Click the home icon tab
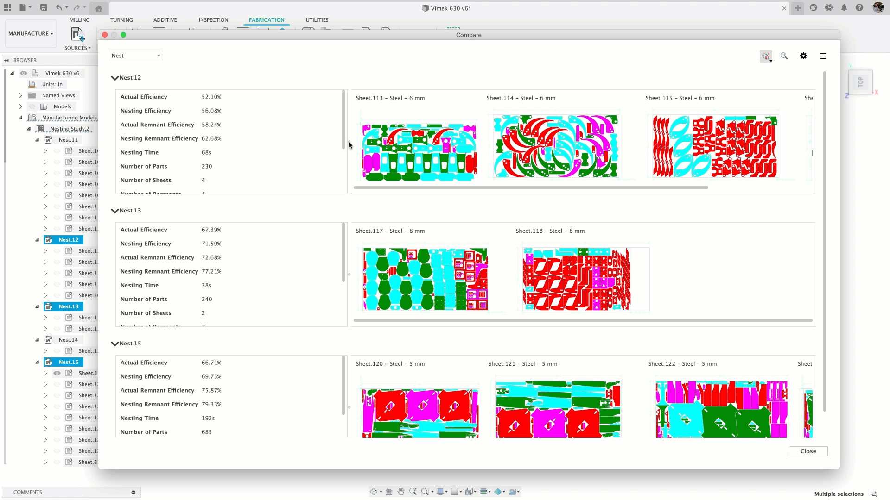The width and height of the screenshot is (890, 500). coord(99,8)
